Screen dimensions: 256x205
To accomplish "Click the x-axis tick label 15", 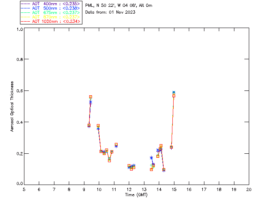I will click(174, 189).
